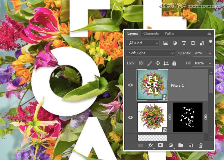Screen dimensions: 224x160
Task: Add a layer mask
Action: point(160,145)
